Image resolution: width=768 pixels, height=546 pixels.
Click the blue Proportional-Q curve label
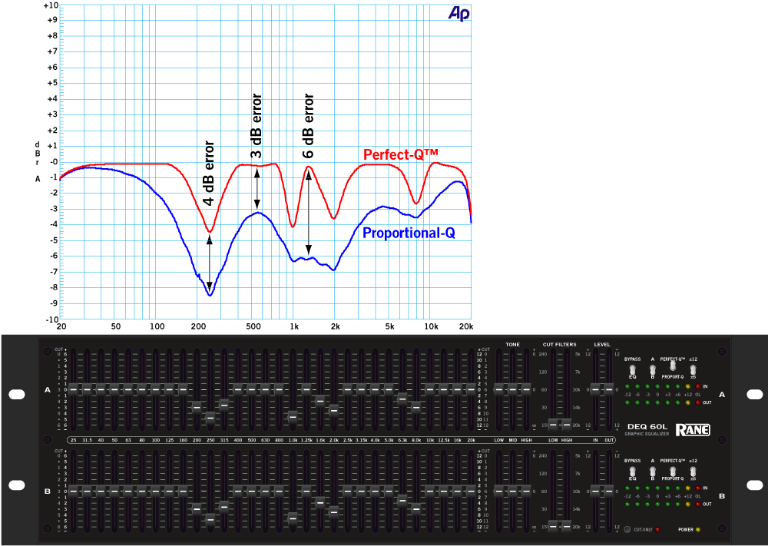point(409,233)
